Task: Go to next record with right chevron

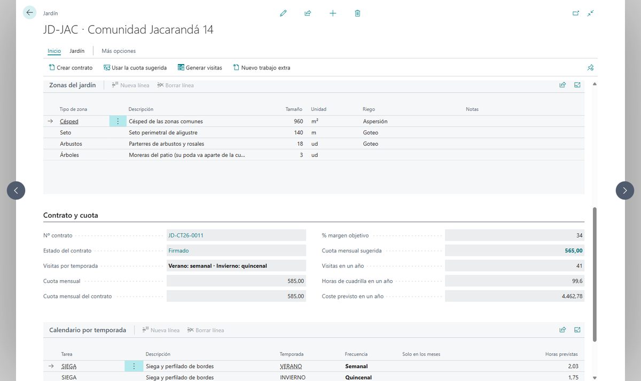Action: [x=625, y=190]
